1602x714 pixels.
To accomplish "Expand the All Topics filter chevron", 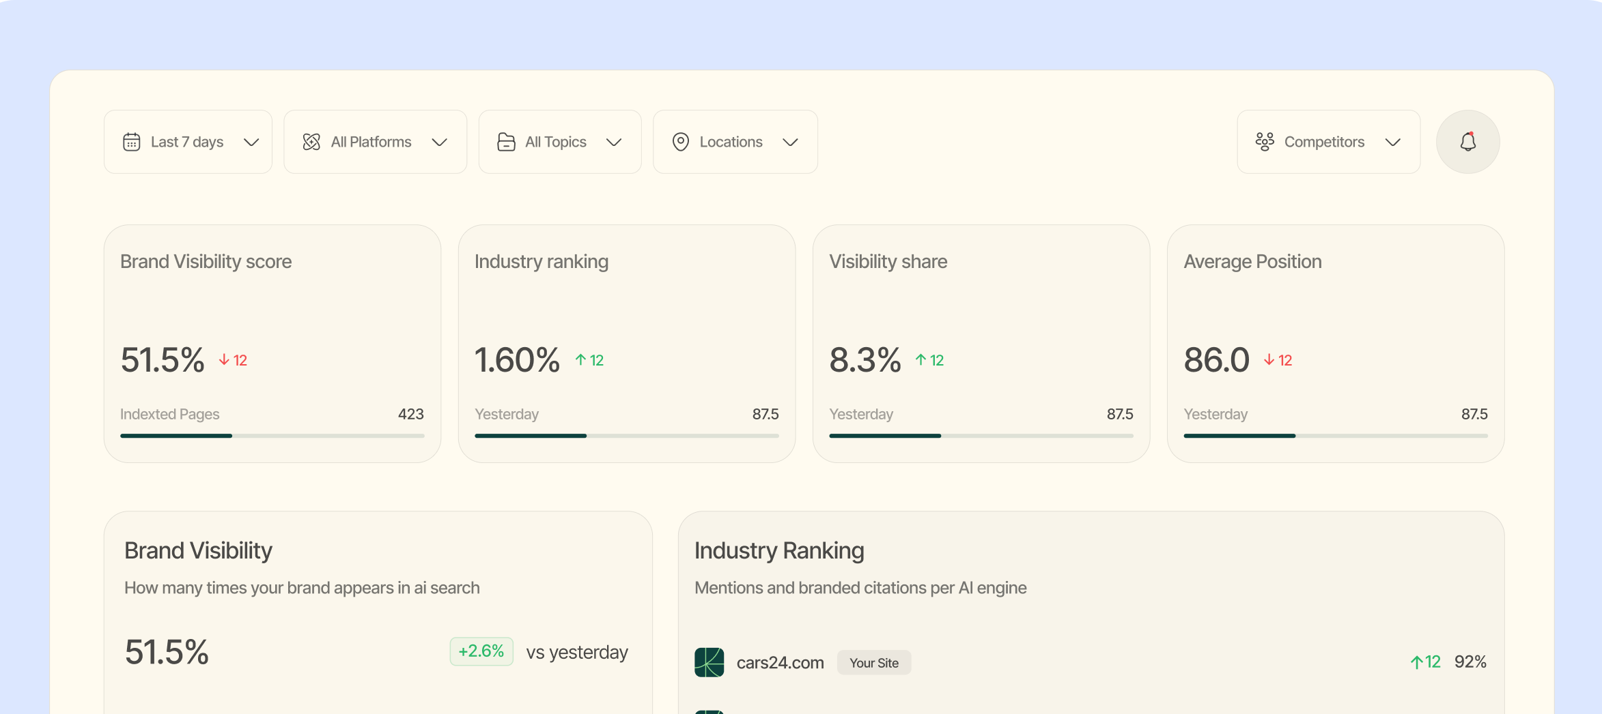I will click(614, 143).
